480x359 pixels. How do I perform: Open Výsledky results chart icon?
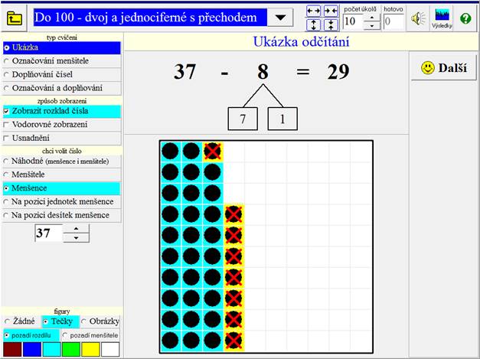pyautogui.click(x=442, y=18)
